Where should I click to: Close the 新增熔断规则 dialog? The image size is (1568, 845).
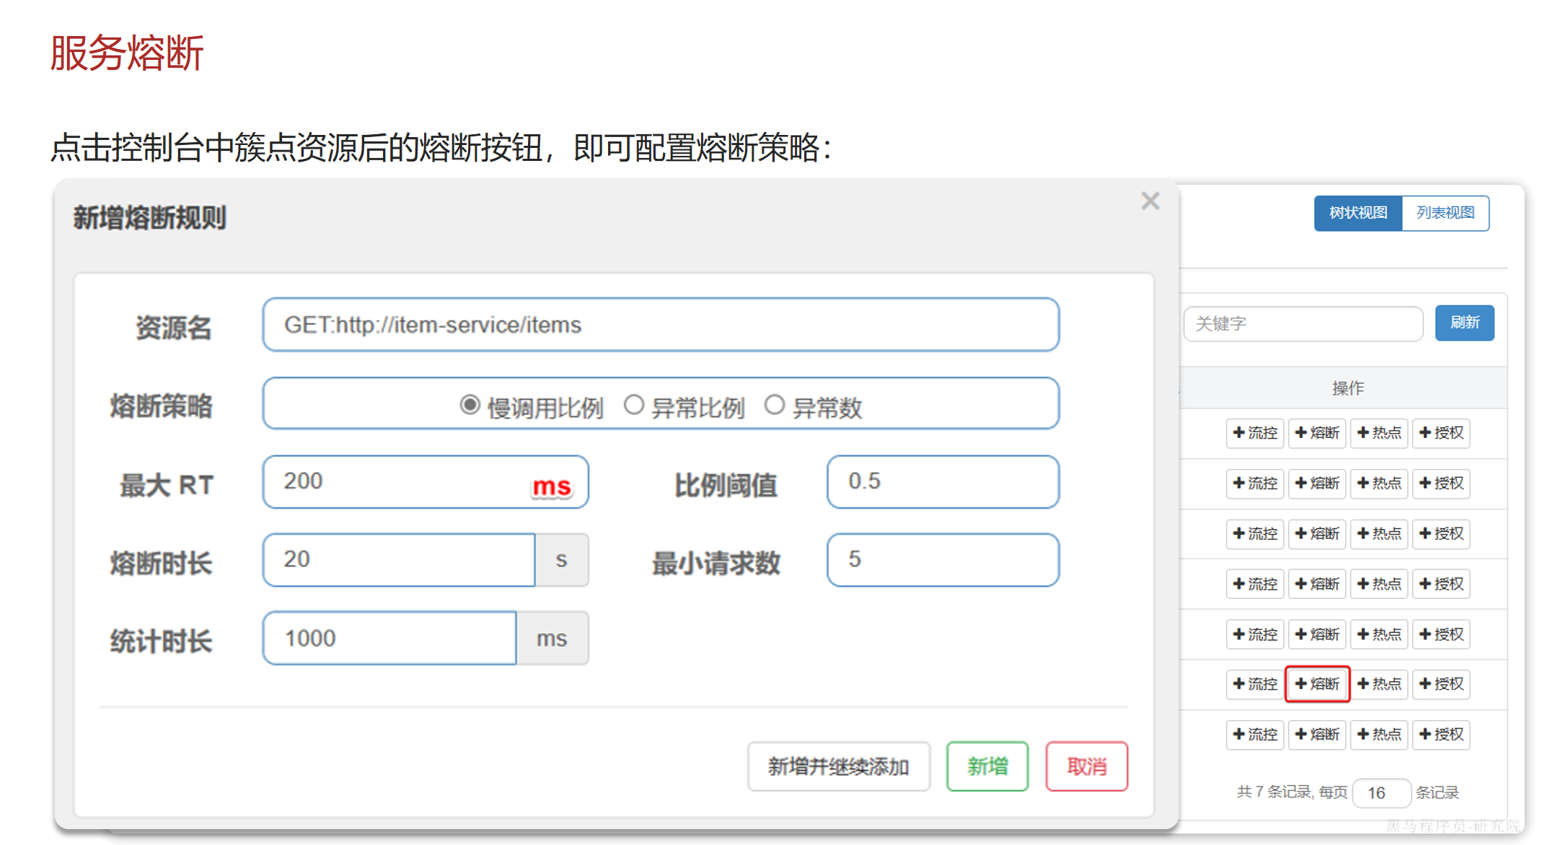coord(1150,201)
